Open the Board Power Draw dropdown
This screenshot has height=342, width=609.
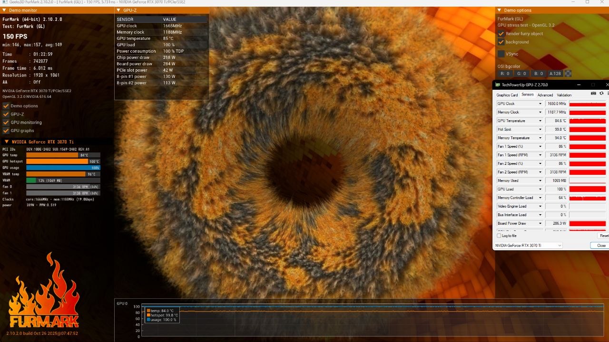tap(540, 223)
